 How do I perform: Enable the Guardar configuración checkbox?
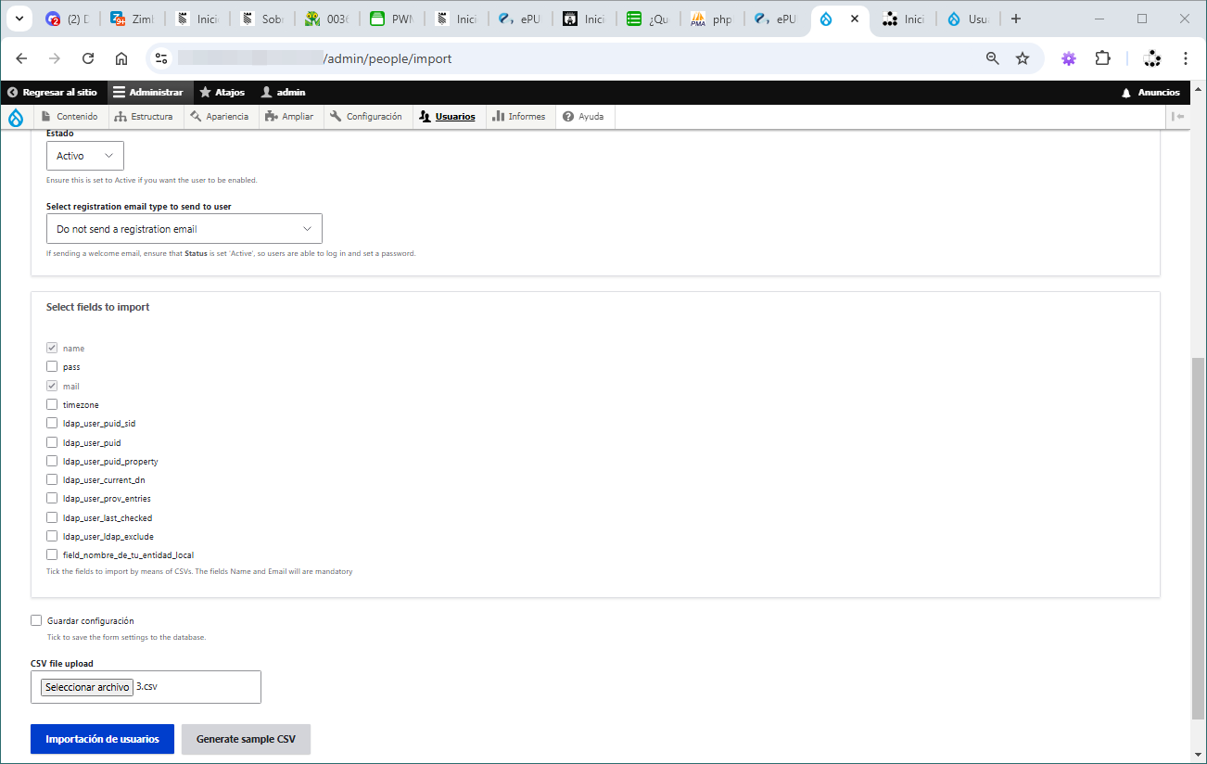(x=36, y=620)
